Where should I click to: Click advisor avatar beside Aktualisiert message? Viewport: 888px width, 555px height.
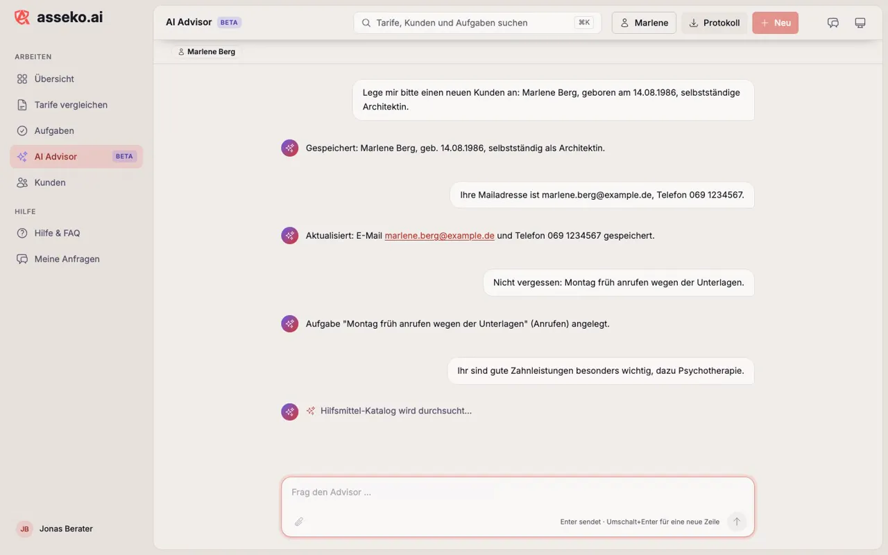289,235
